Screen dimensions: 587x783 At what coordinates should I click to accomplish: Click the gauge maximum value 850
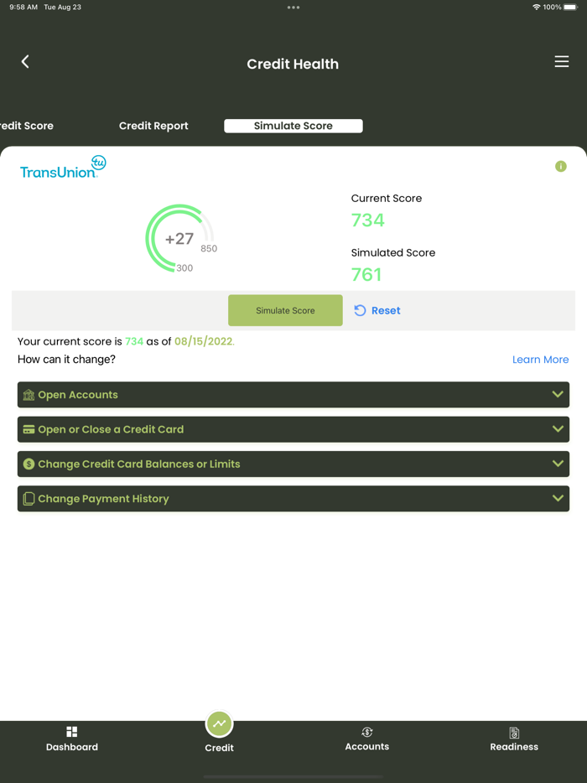pyautogui.click(x=209, y=249)
